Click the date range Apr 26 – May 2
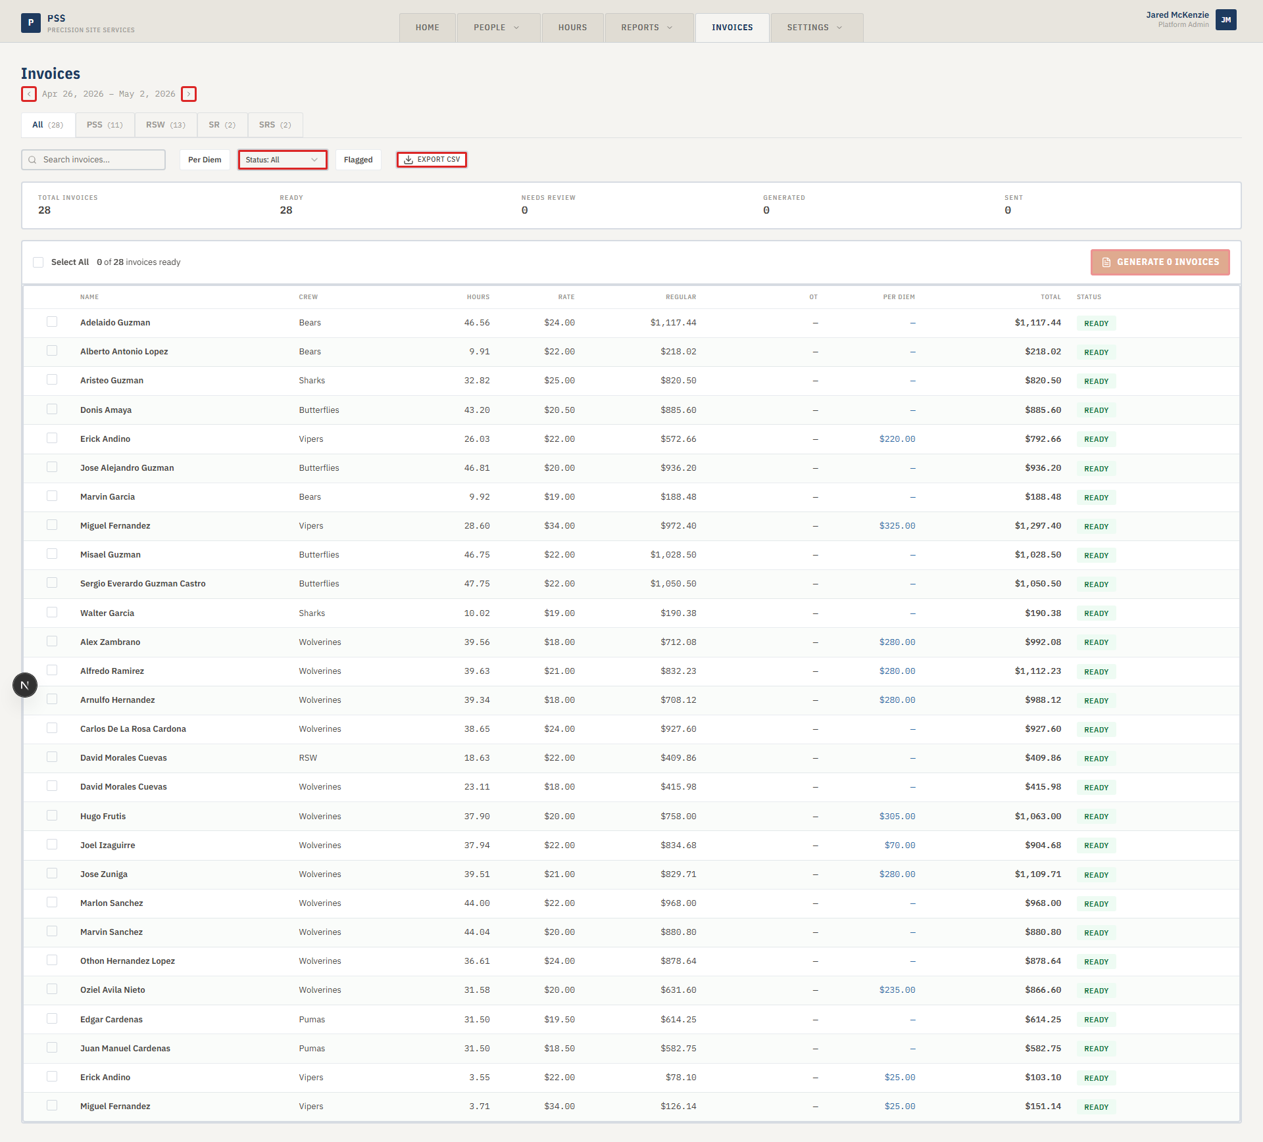Screen dimensions: 1263x1142 [109, 94]
